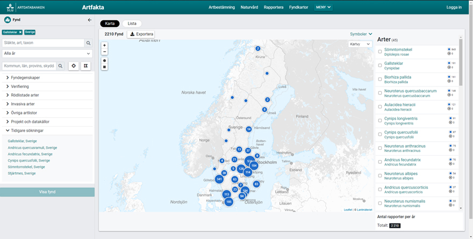This screenshot has width=473, height=239.
Task: Click the 341 cluster marker near Göteborg
Action: tap(219, 179)
